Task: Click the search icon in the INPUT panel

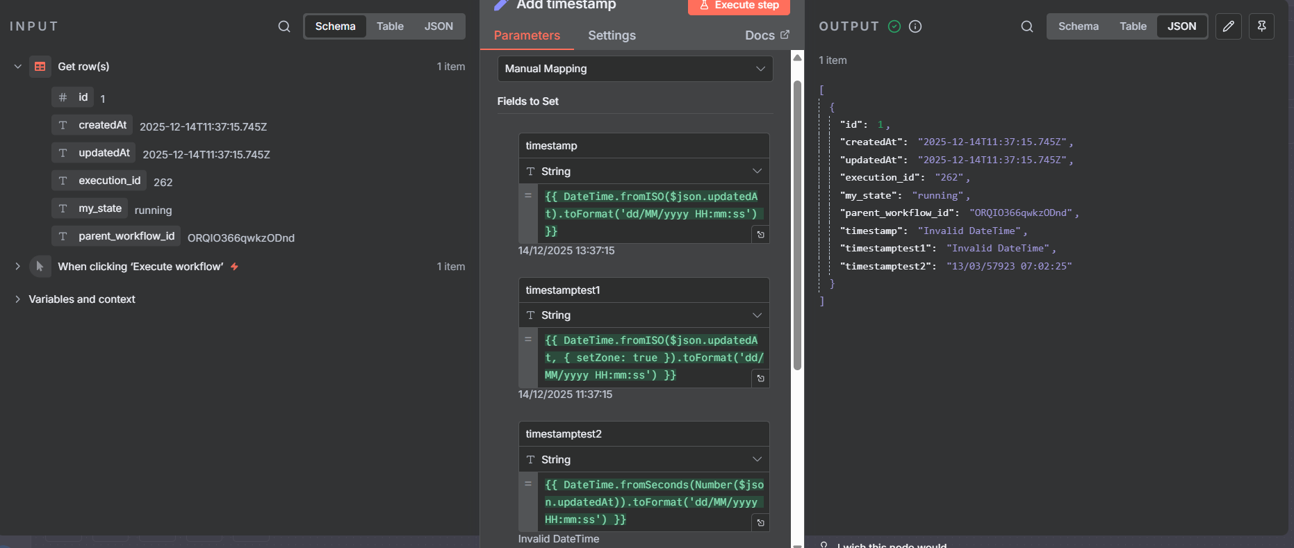Action: [x=284, y=26]
